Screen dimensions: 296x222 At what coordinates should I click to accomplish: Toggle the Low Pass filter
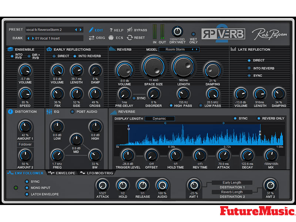point(201,105)
